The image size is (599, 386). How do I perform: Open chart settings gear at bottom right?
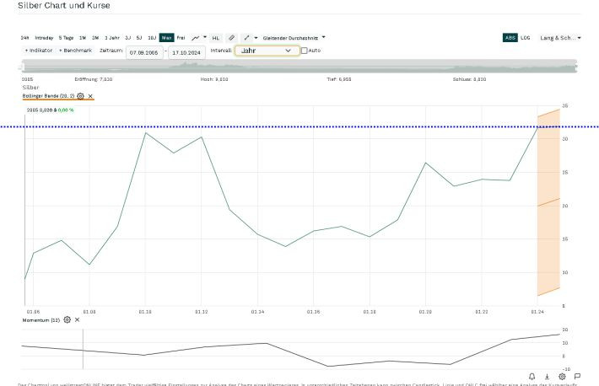pyautogui.click(x=562, y=377)
